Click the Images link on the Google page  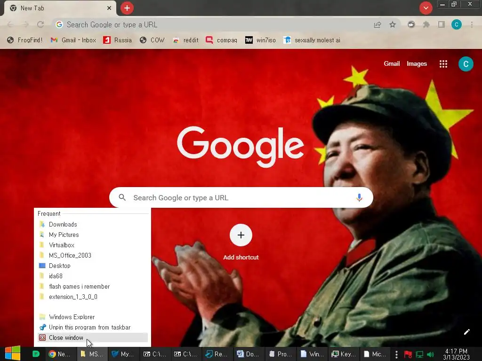click(417, 64)
